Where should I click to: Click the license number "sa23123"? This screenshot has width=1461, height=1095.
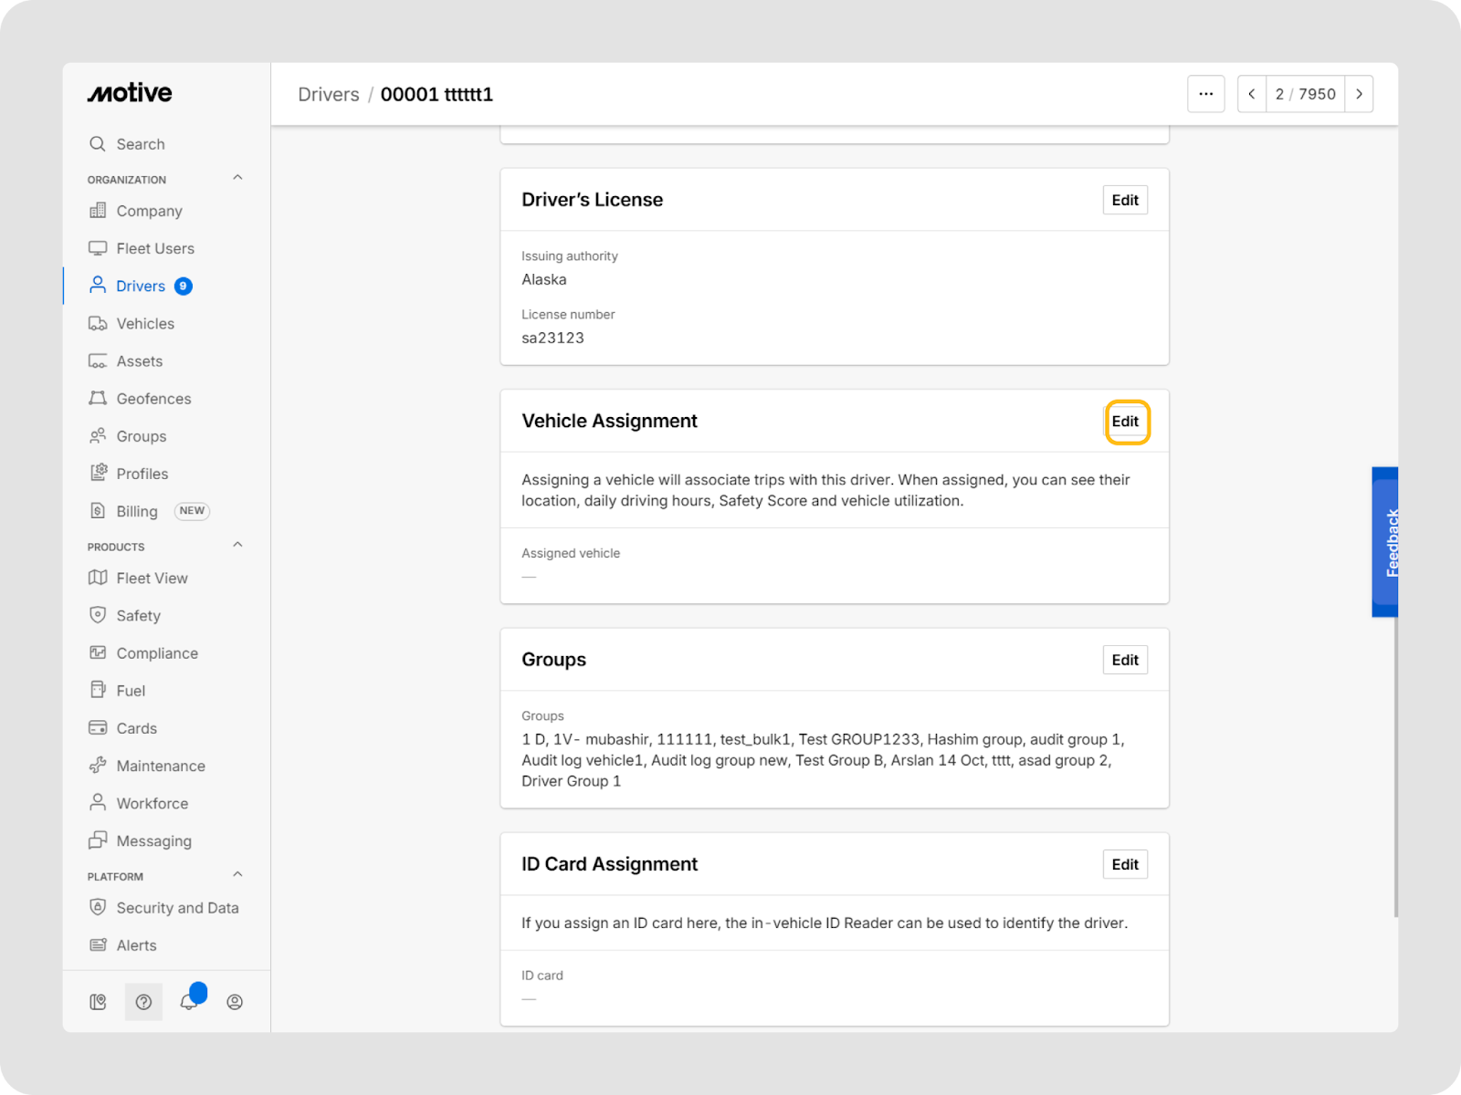tap(553, 338)
